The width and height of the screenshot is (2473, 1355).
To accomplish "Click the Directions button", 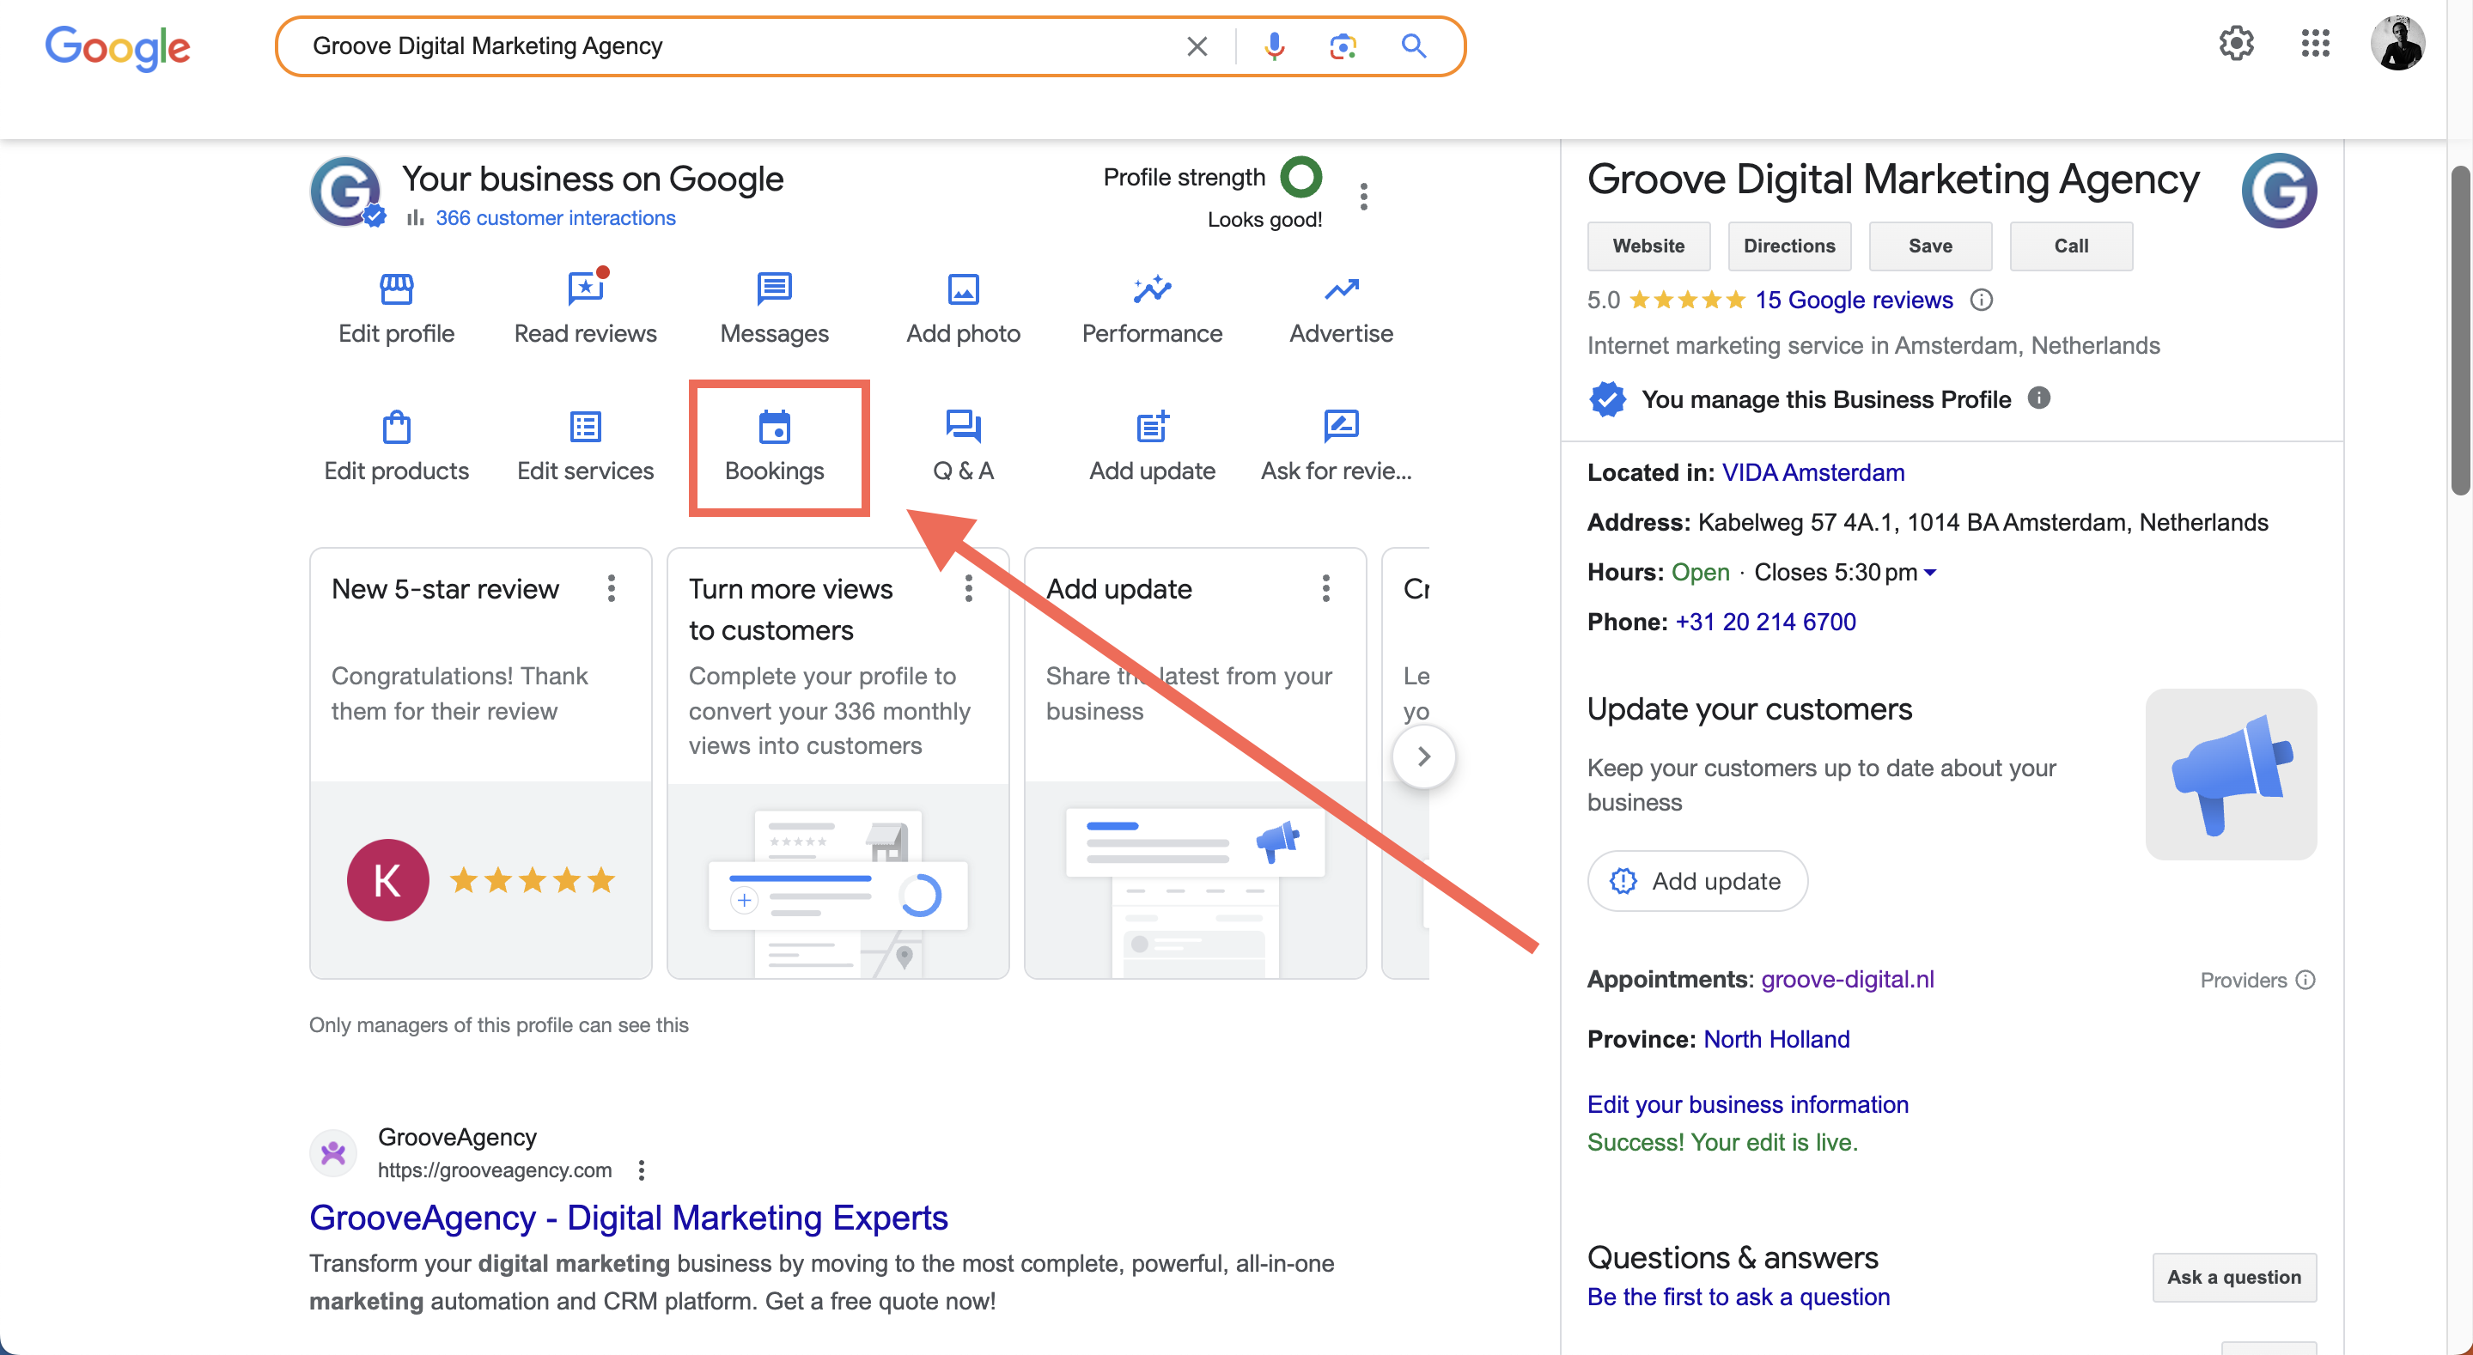I will point(1789,246).
